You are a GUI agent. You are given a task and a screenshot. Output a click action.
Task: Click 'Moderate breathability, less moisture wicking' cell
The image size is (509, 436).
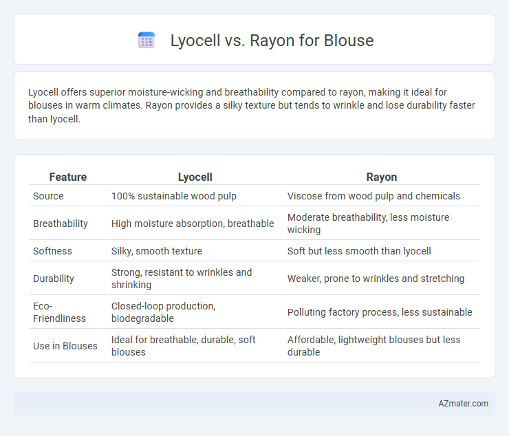click(368, 224)
